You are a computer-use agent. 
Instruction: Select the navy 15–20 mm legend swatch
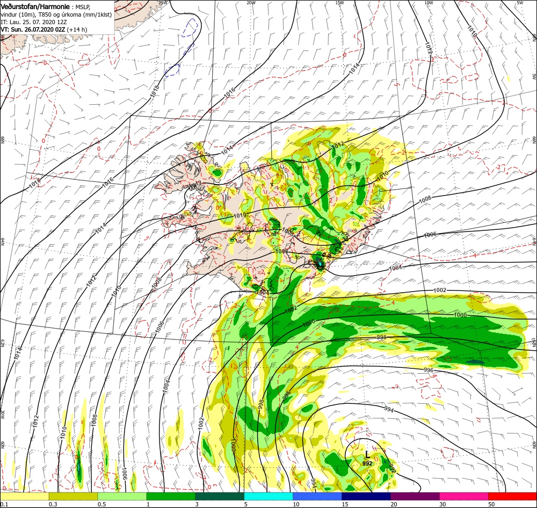tap(366, 496)
